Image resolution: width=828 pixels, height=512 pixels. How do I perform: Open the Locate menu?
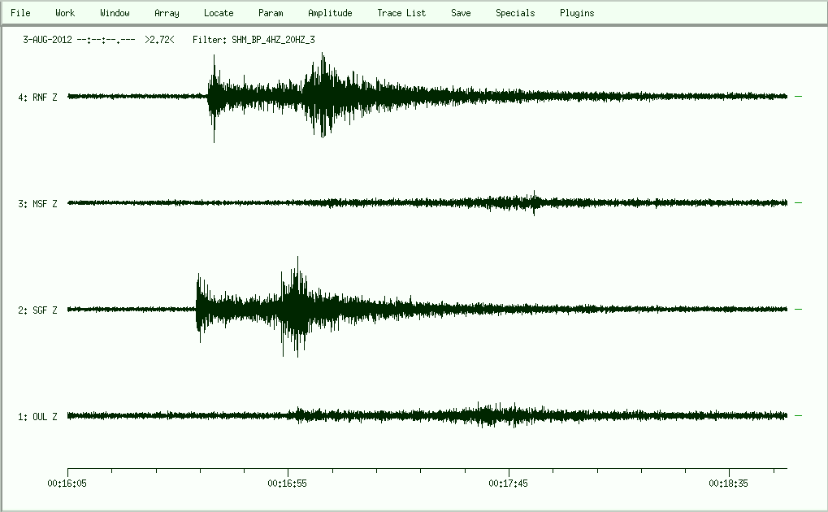tap(219, 13)
